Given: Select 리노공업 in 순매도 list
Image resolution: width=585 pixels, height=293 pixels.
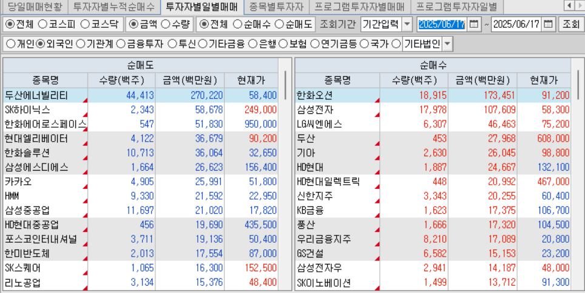Looking at the screenshot, I should pyautogui.click(x=140, y=283).
